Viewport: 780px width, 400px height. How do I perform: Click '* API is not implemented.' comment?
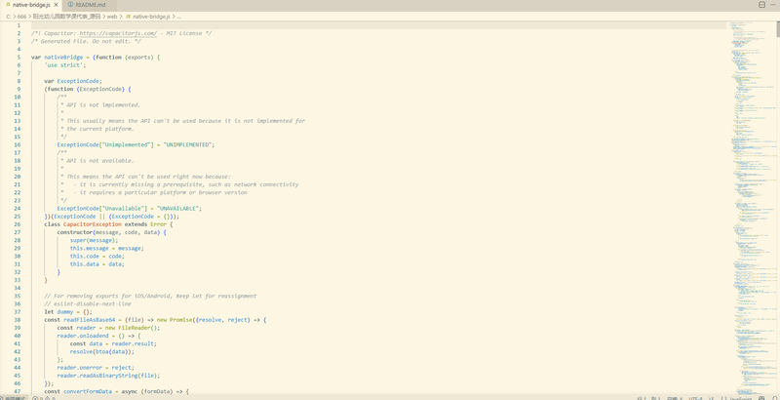[x=100, y=105]
